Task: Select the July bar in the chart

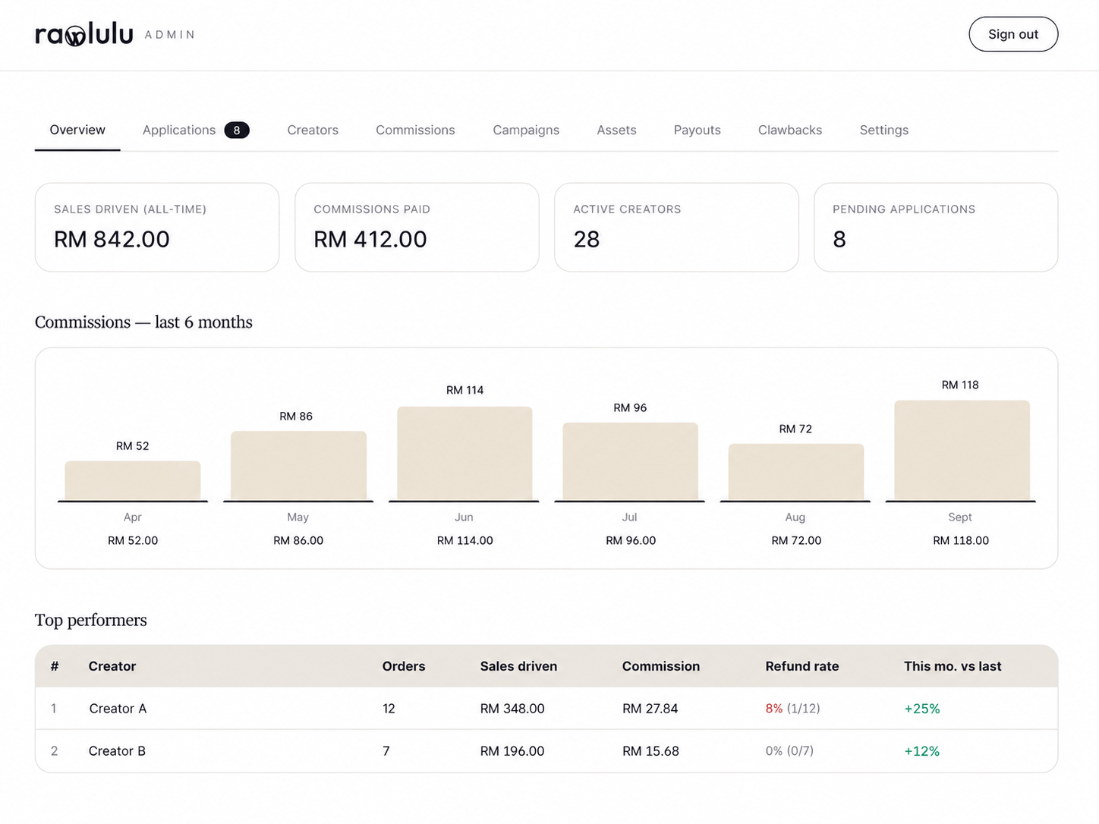Action: [x=630, y=461]
